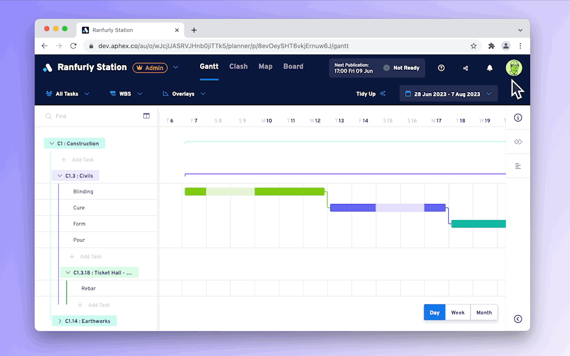Open the user avatar menu

(x=514, y=67)
